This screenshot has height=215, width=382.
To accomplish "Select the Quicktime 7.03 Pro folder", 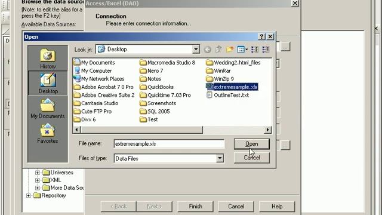I will click(165, 95).
